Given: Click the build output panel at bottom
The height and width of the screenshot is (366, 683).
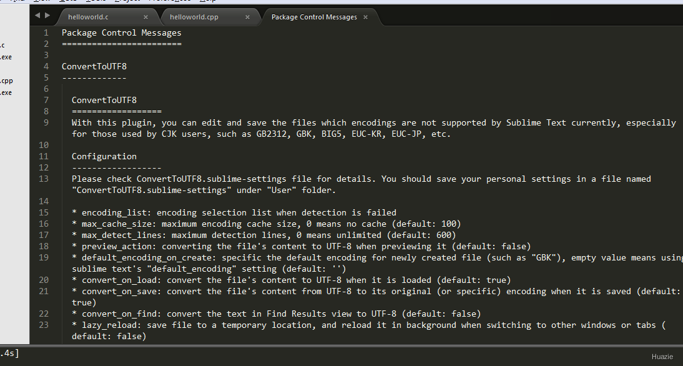Looking at the screenshot, I should click(x=312, y=355).
